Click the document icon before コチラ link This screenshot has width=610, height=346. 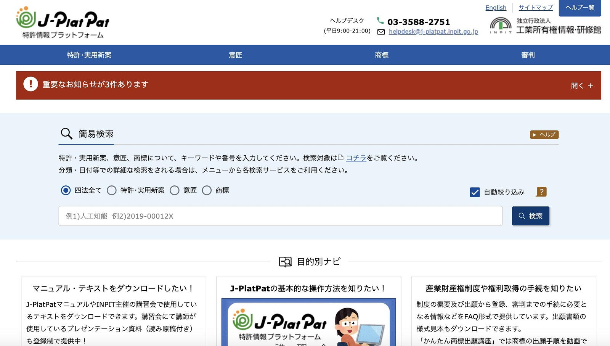coord(341,157)
